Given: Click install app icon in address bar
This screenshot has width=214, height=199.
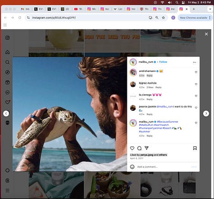Looking at the screenshot, I should (x=150, y=18).
